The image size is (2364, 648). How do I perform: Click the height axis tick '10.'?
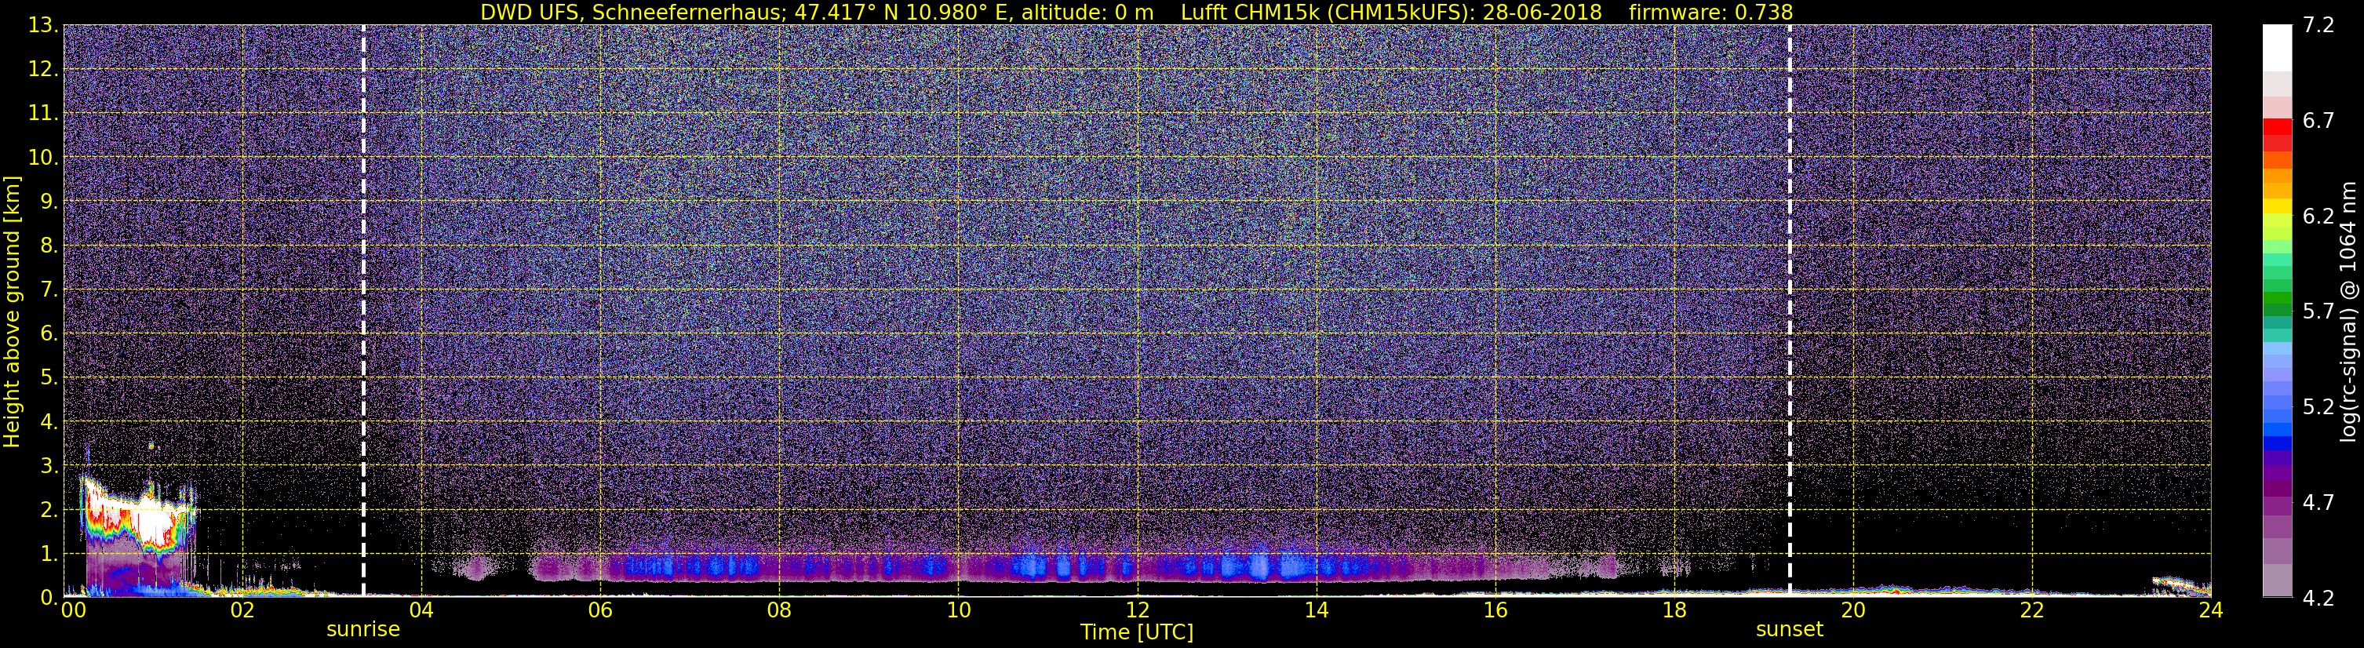[x=43, y=158]
